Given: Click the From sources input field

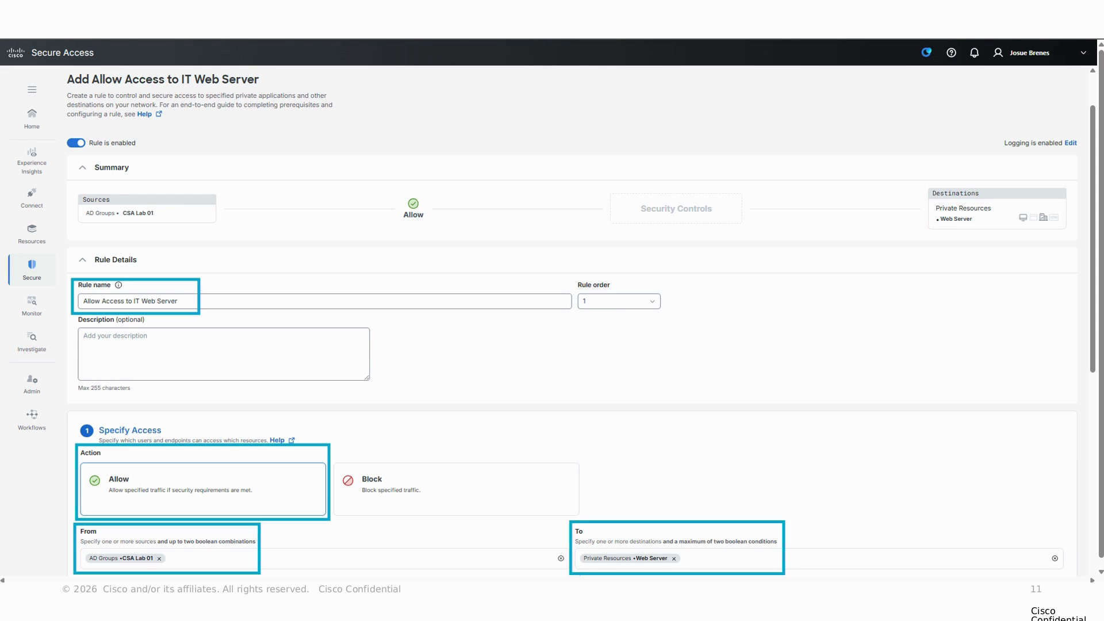Looking at the screenshot, I should [324, 559].
